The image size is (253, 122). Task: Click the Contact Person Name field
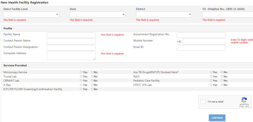click(x=71, y=41)
